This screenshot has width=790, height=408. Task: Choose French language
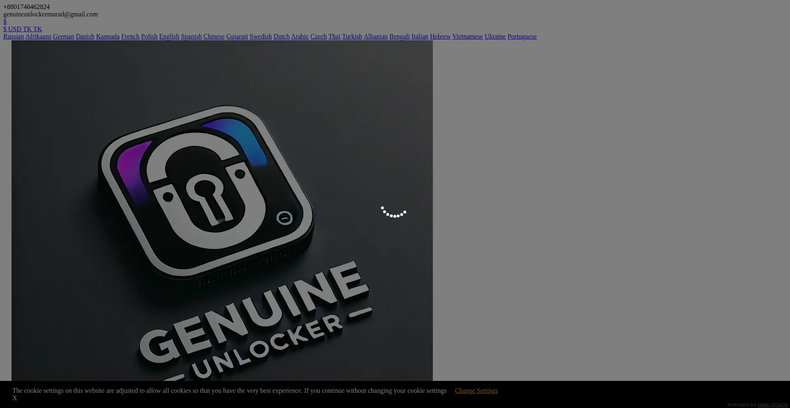click(x=130, y=37)
